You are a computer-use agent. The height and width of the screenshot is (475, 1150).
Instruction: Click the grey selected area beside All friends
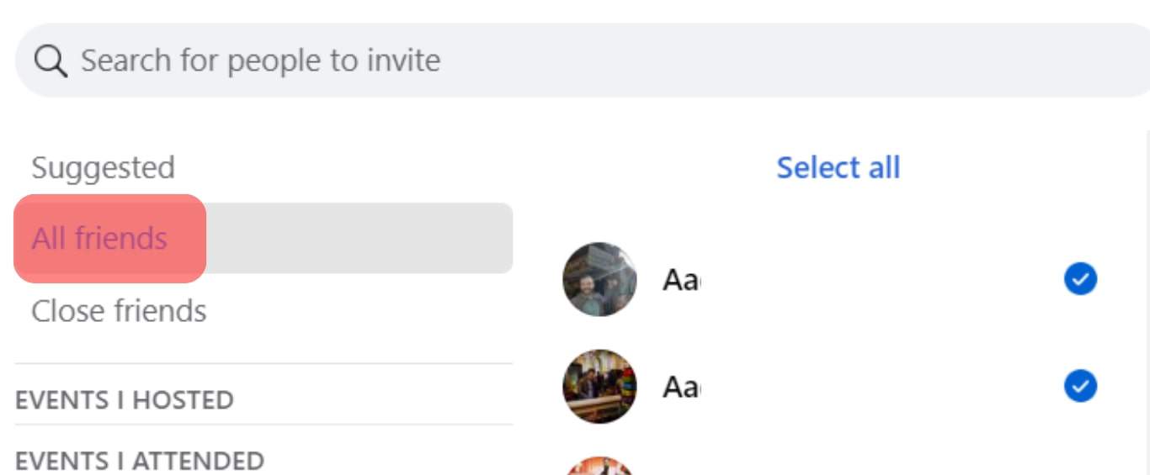point(359,238)
